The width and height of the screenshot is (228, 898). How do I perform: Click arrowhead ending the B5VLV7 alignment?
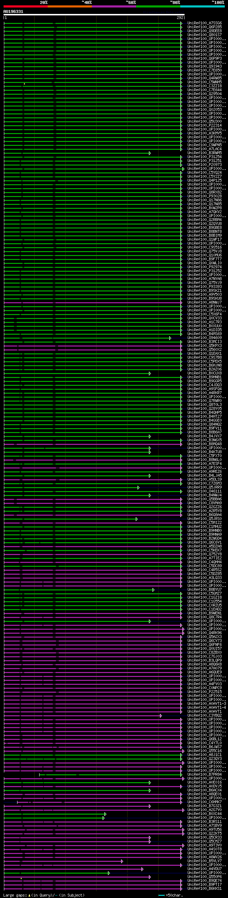pyautogui.click(x=122, y=861)
